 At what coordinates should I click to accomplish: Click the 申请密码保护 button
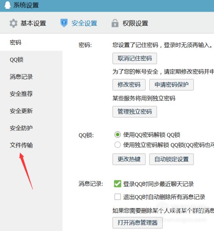[x=172, y=85]
